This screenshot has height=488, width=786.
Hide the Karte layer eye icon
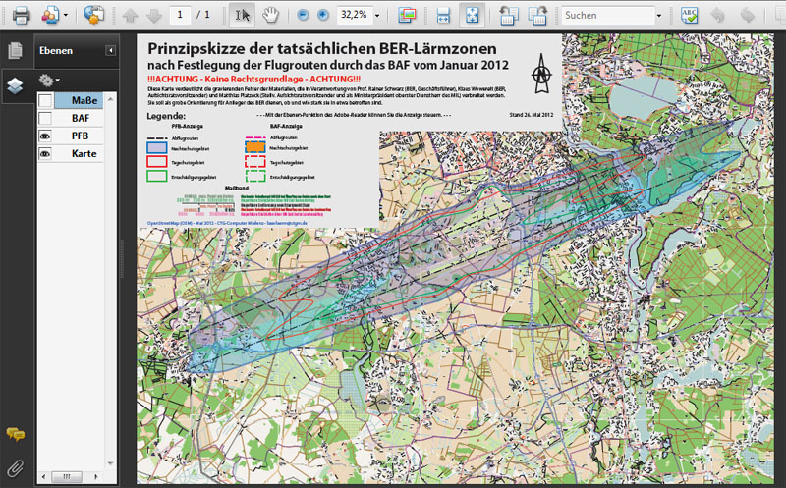pyautogui.click(x=45, y=153)
